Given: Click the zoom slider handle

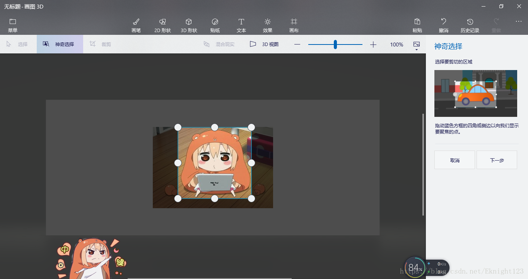Looking at the screenshot, I should click(x=335, y=45).
